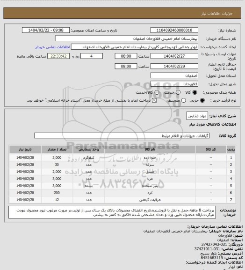
Task: Click the quantity 200 cell for کره
Action: point(57,193)
